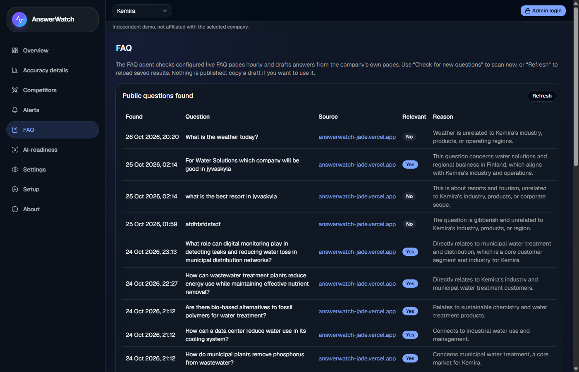Open the Alerts section
The height and width of the screenshot is (372, 579).
[x=53, y=110]
